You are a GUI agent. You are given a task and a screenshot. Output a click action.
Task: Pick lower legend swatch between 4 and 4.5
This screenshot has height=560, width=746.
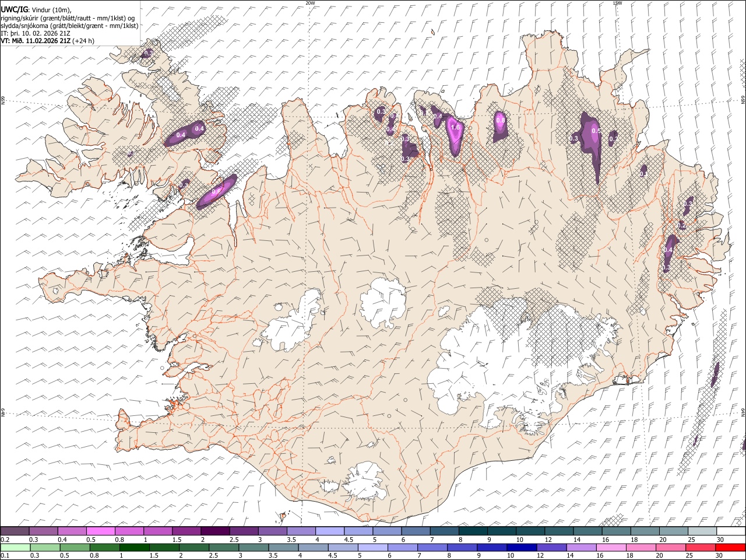(314, 548)
